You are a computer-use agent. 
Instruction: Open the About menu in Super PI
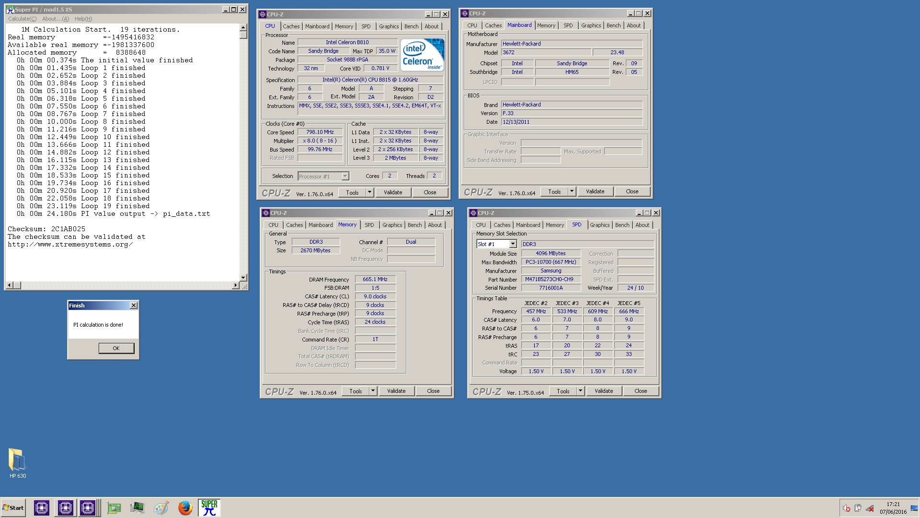tap(56, 19)
